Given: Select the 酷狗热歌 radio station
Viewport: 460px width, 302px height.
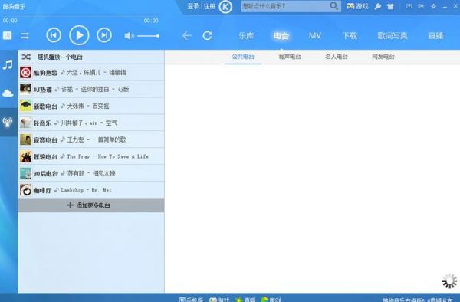Looking at the screenshot, I should point(91,72).
